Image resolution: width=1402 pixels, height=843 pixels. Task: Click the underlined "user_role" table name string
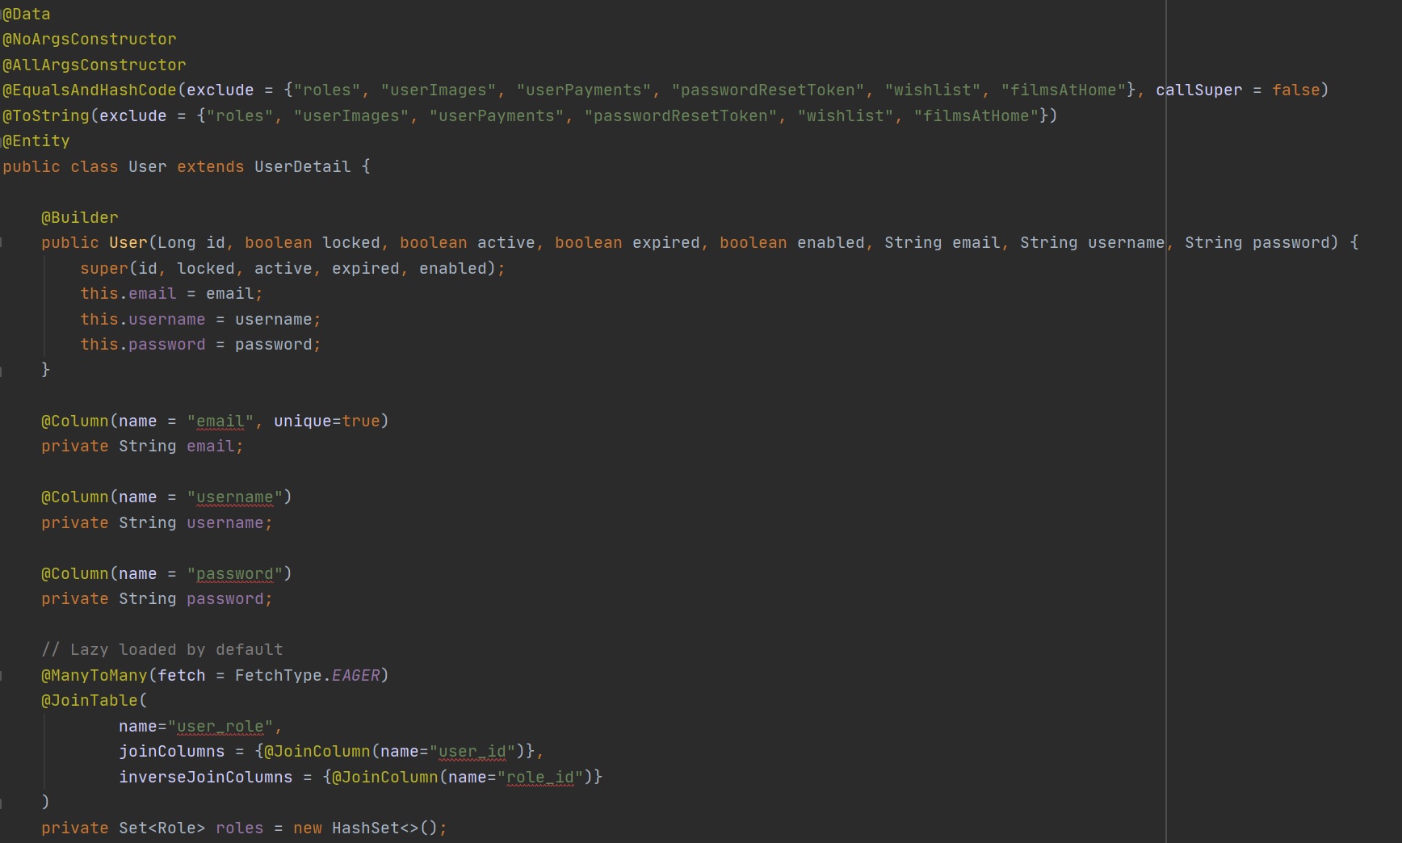[x=220, y=727]
